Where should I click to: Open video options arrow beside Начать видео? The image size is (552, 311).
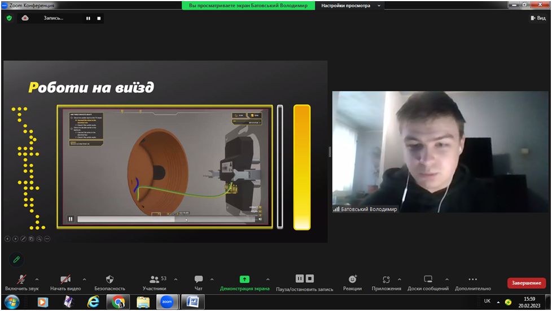click(84, 279)
